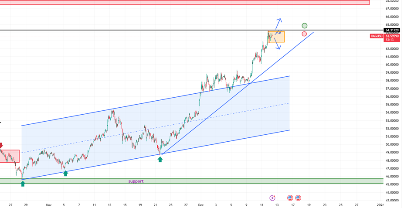Screen dimensions: 404x208
Task: Select the small red rectangle at left edge
Action: coord(10,156)
